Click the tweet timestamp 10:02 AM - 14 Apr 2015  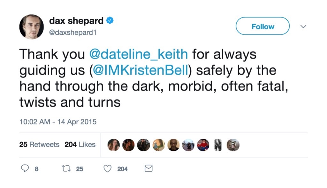58,121
